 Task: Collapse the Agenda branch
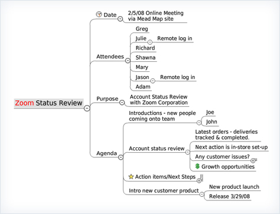pyautogui.click(x=121, y=157)
